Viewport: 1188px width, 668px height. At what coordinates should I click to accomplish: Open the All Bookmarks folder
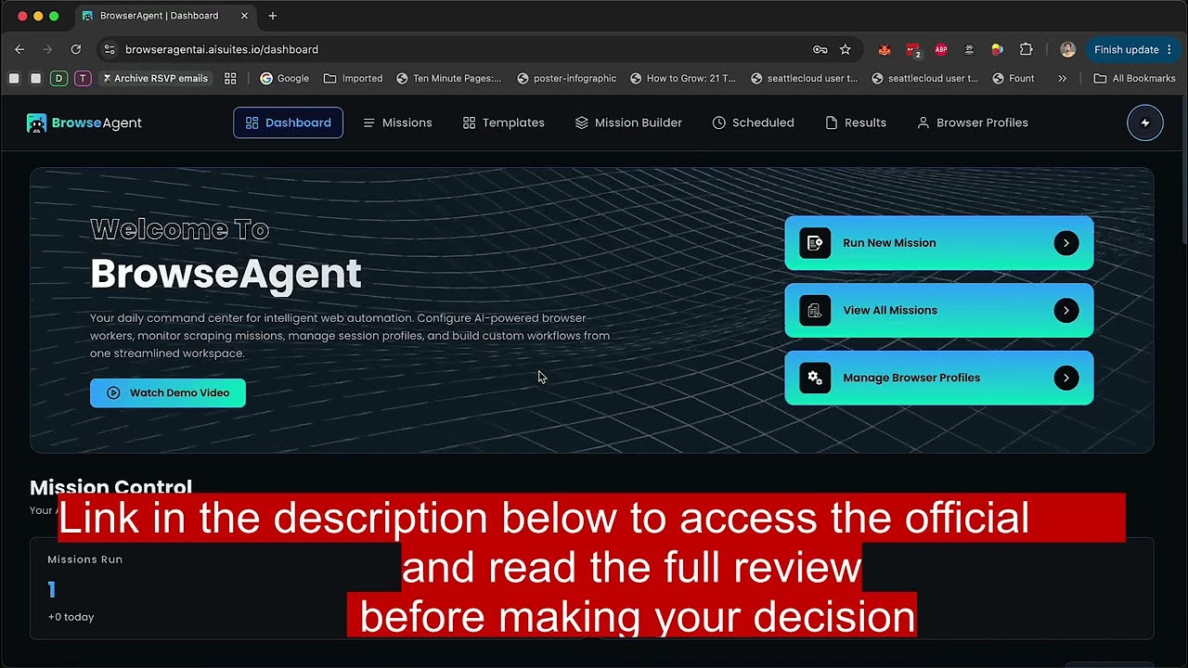(1135, 79)
